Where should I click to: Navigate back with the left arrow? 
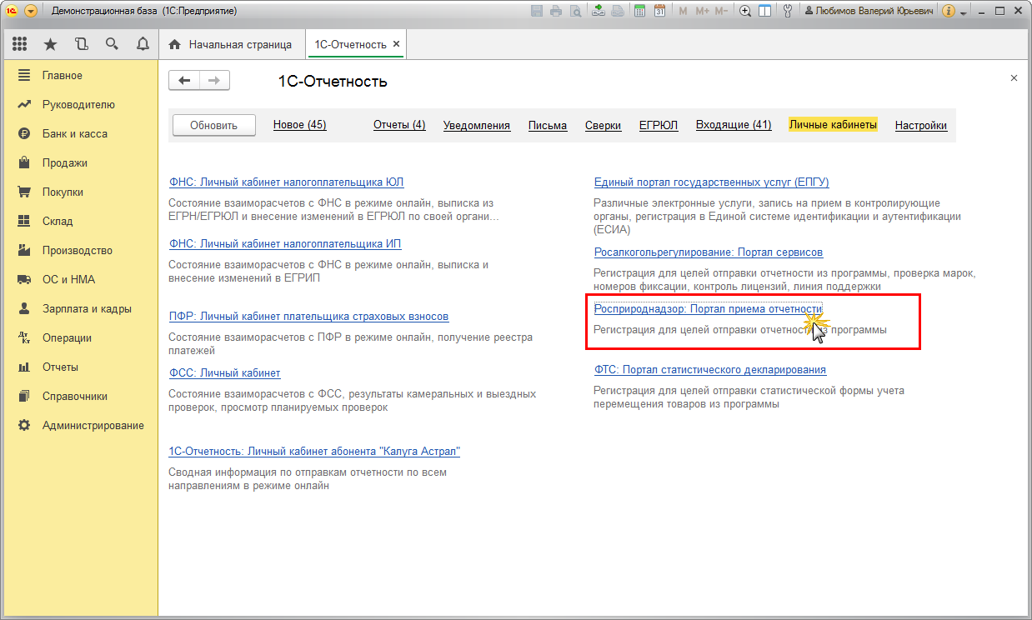click(184, 80)
